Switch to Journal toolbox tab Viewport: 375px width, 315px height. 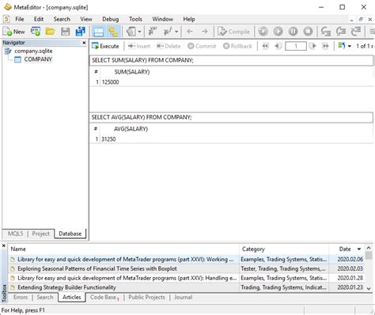tap(183, 298)
